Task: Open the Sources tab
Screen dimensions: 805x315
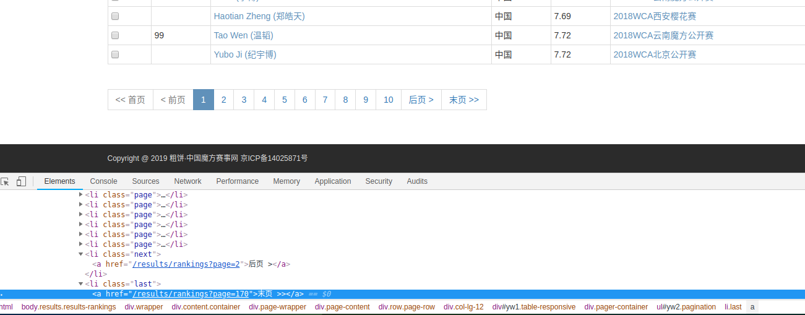Action: click(x=145, y=181)
